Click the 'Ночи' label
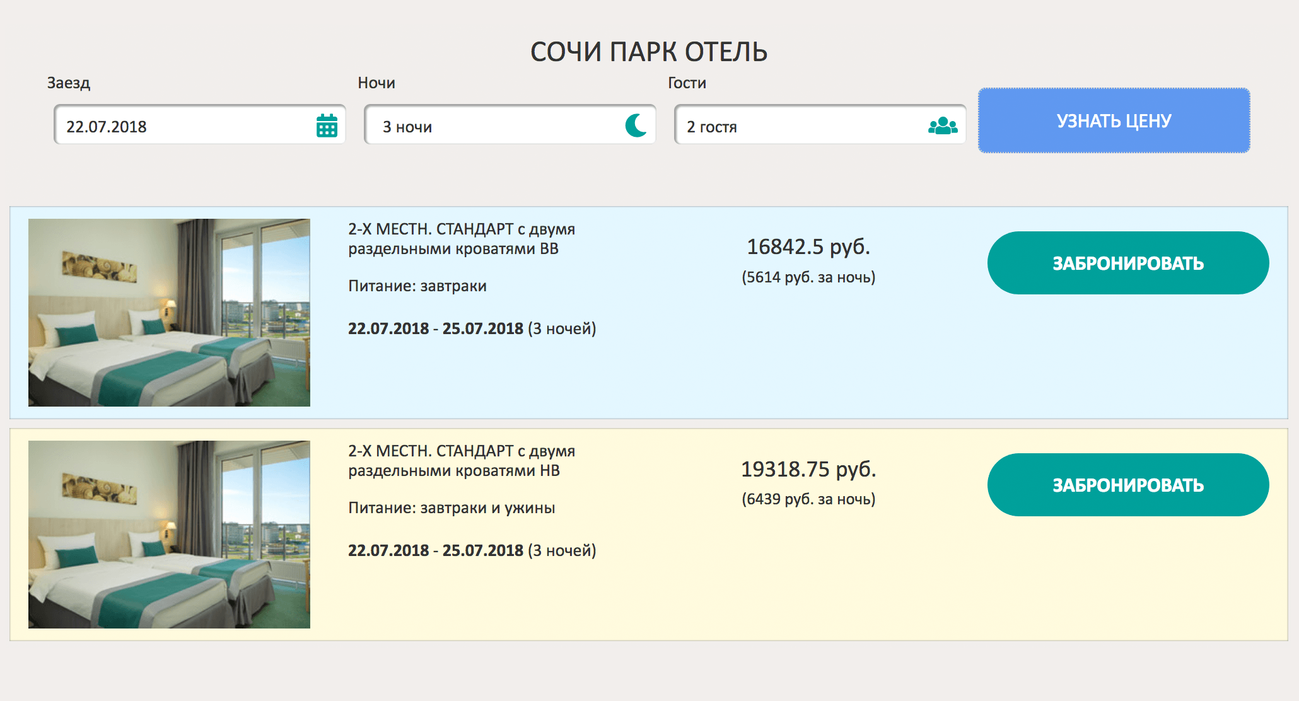 click(x=376, y=83)
